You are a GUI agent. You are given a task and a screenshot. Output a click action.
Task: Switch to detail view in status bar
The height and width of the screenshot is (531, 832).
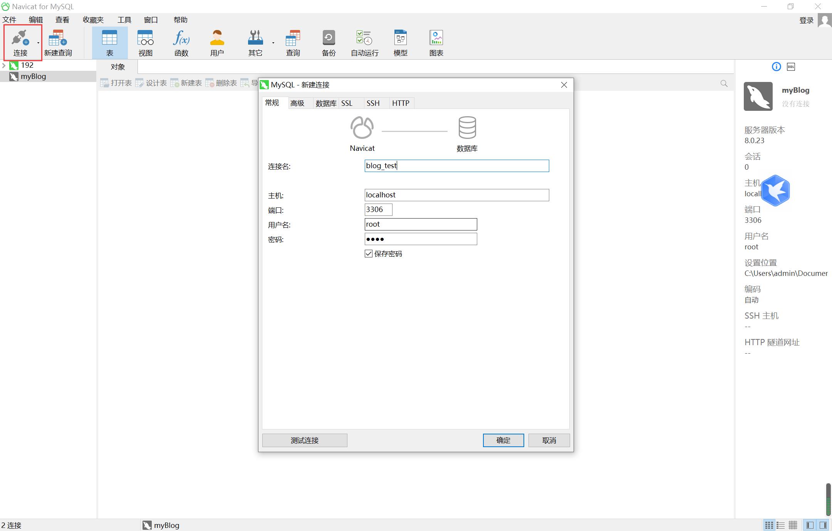[793, 525]
